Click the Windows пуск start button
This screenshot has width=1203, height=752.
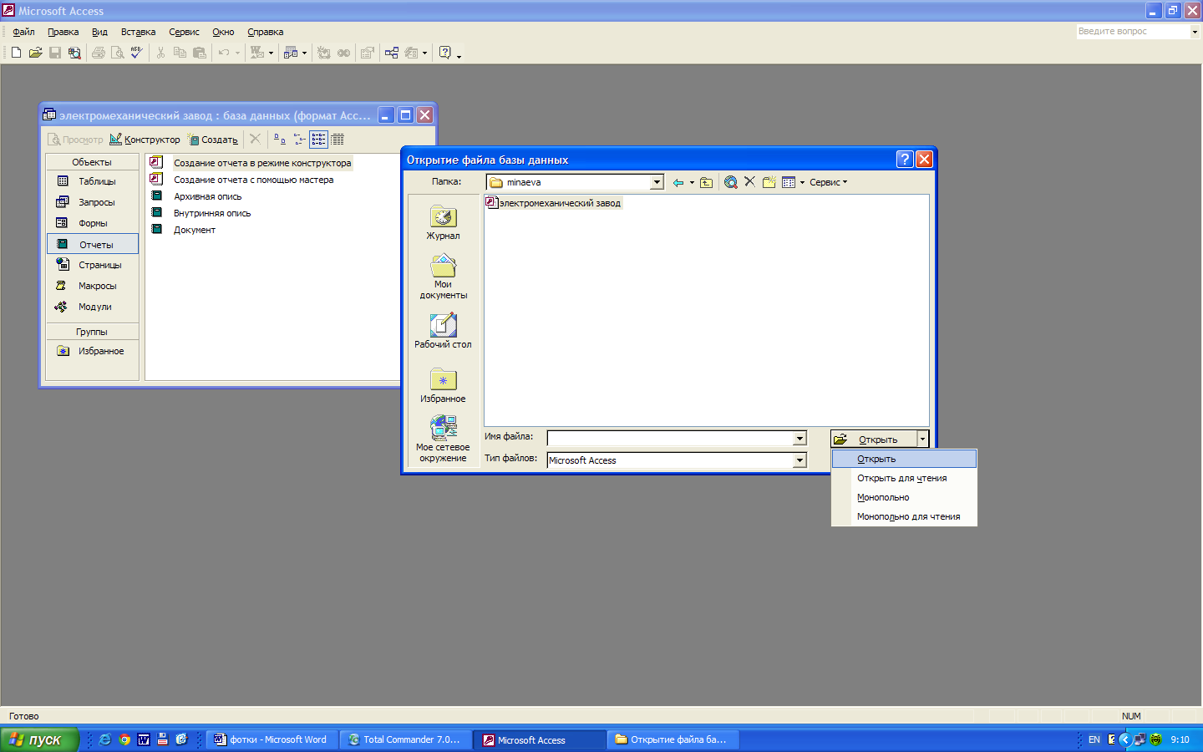click(x=39, y=739)
